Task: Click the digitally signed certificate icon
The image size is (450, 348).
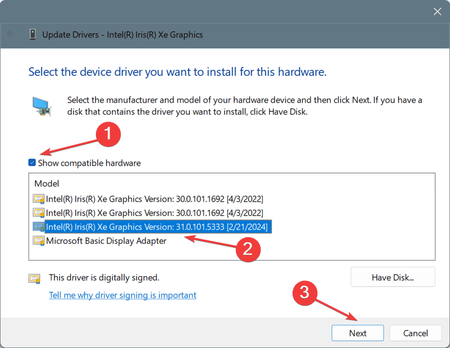Action: coord(34,278)
